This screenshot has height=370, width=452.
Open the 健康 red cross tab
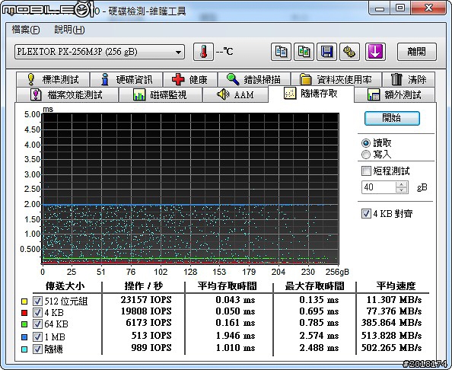190,79
